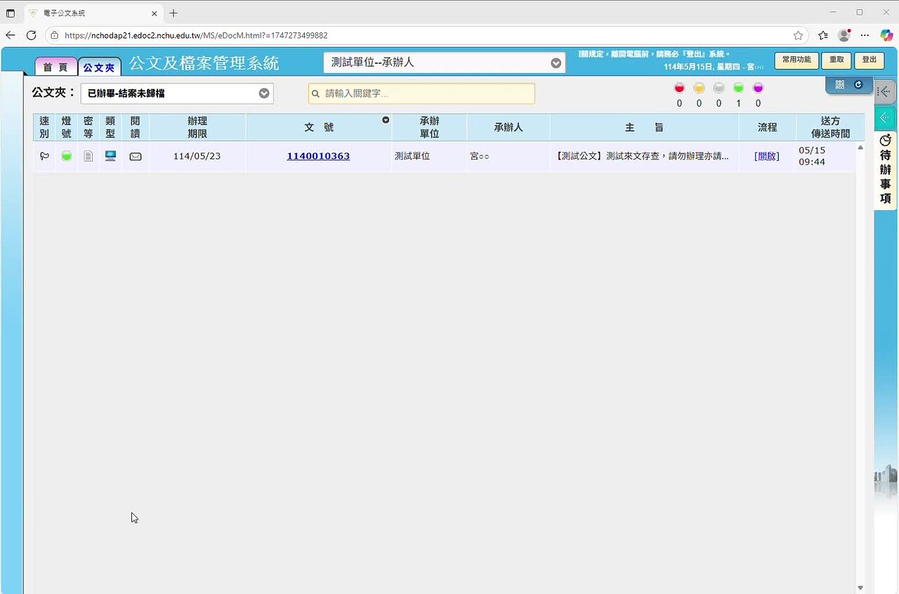The image size is (899, 594).
Task: Click the 重取 reload button
Action: point(836,60)
